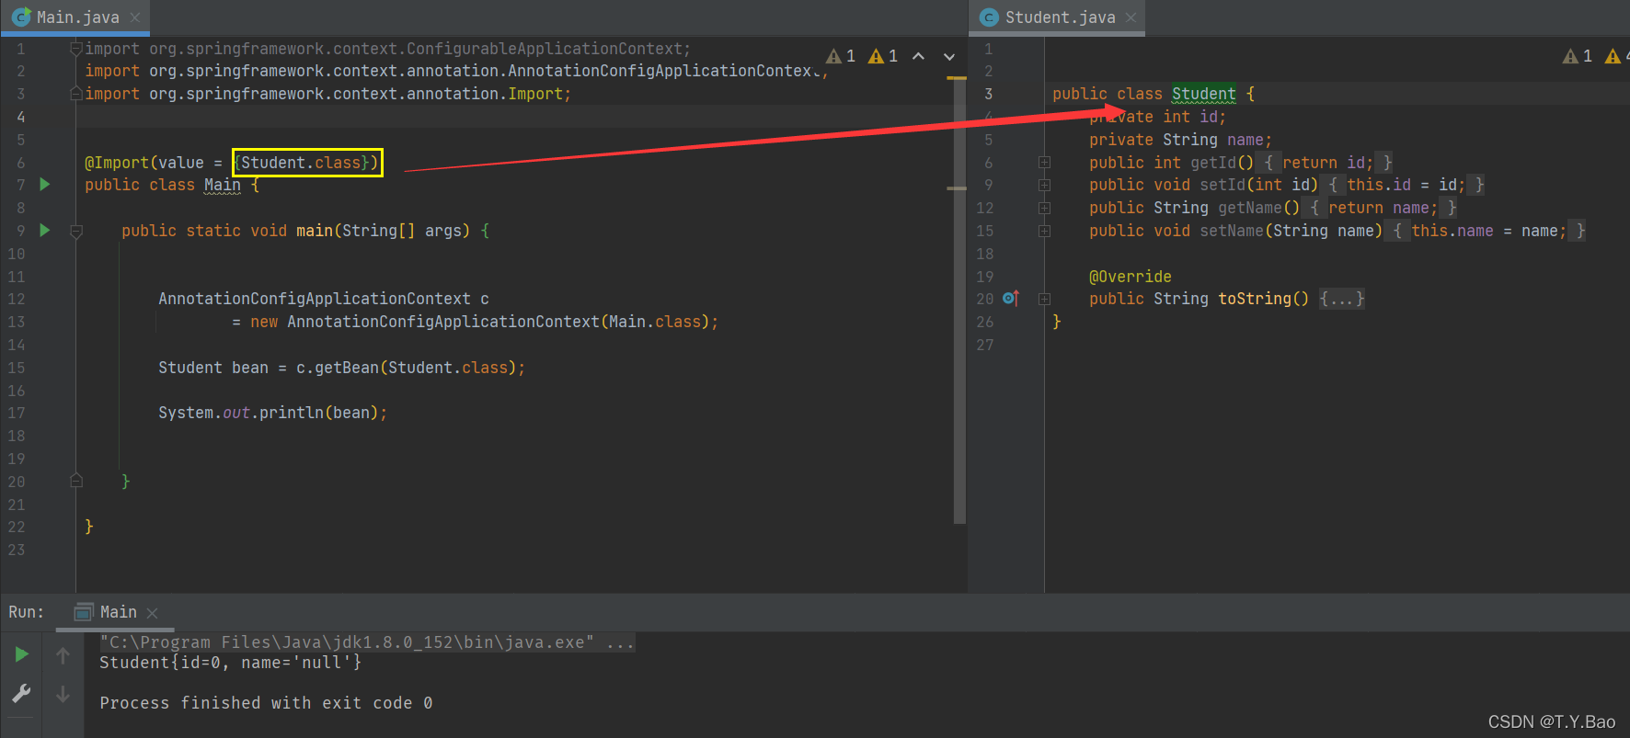Open run configuration wrench settings
This screenshot has width=1630, height=738.
(x=21, y=694)
